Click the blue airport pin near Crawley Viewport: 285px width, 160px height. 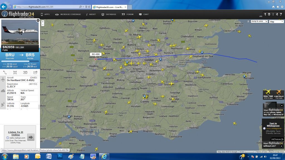[145, 96]
